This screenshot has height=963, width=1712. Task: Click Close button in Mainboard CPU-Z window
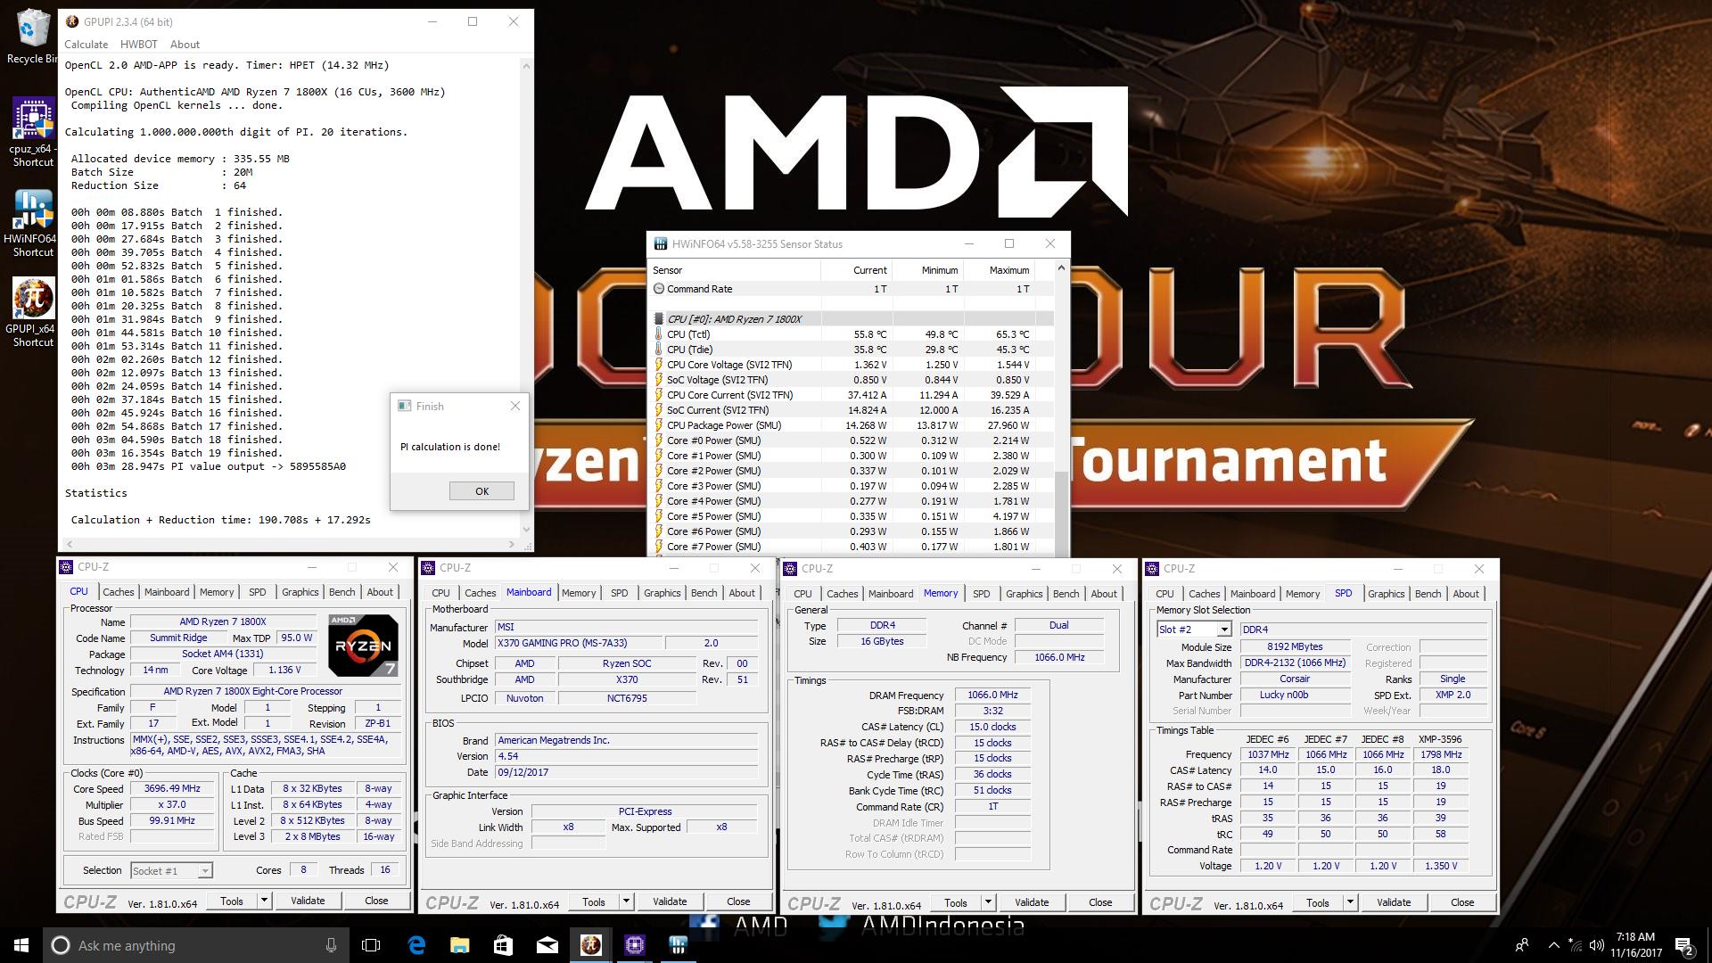(738, 902)
